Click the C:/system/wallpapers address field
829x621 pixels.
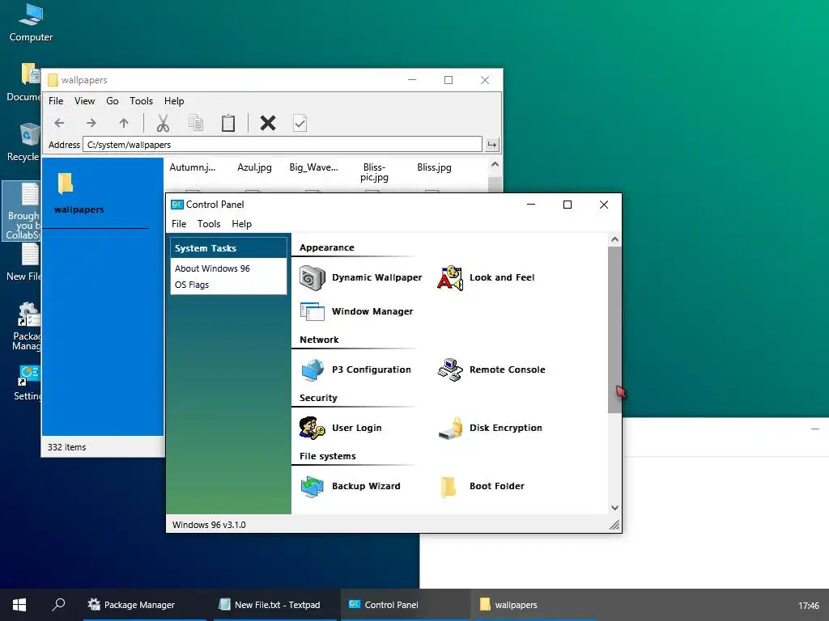pyautogui.click(x=283, y=145)
